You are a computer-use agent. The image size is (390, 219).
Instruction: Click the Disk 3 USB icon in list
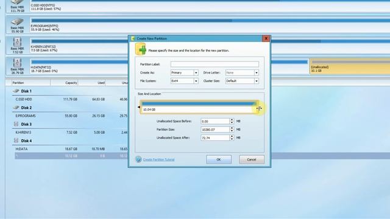pyautogui.click(x=16, y=124)
